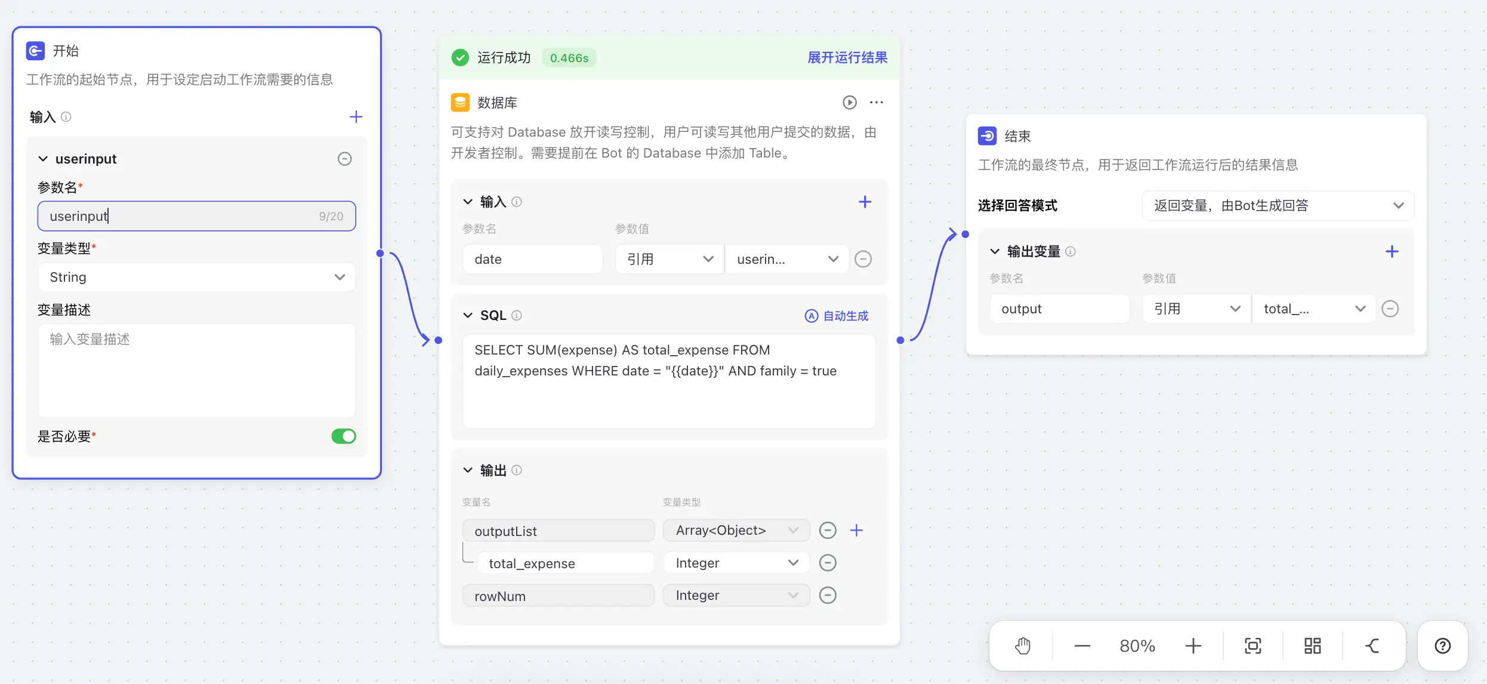1487x684 pixels.
Task: Click the 80% zoom level
Action: (1137, 646)
